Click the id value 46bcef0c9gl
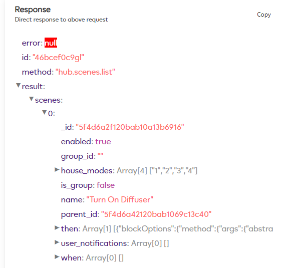The image size is (284, 268). pos(58,58)
